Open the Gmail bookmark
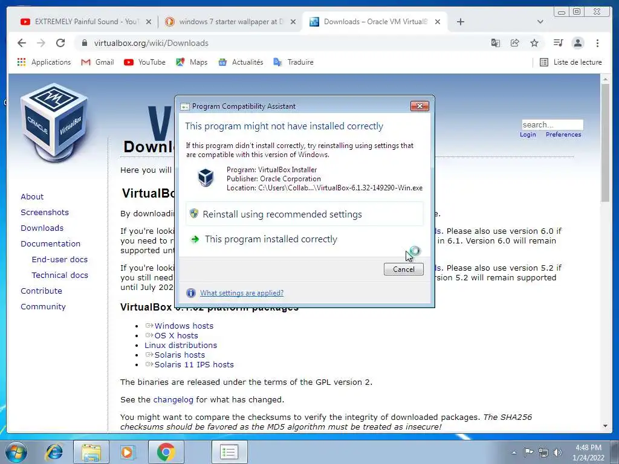The height and width of the screenshot is (464, 619). click(x=97, y=62)
